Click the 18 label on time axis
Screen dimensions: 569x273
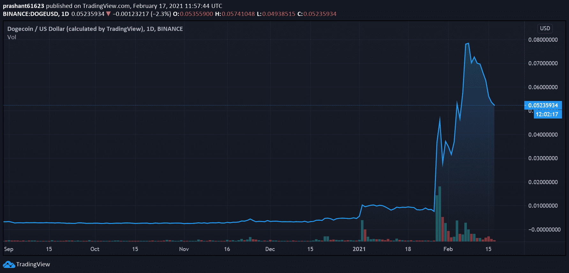[408, 249]
